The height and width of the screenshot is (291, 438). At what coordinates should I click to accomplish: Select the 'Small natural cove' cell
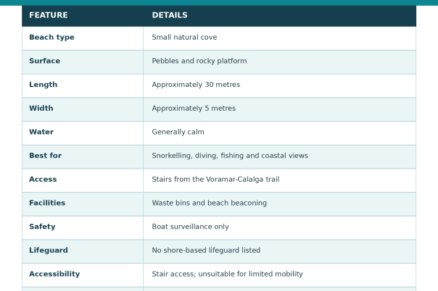click(x=184, y=38)
